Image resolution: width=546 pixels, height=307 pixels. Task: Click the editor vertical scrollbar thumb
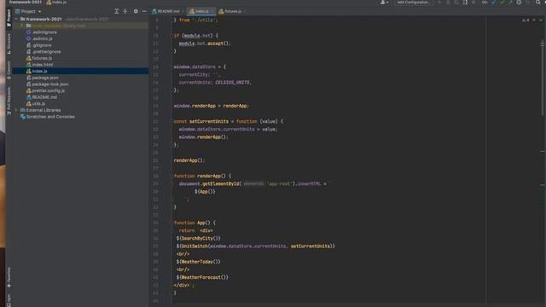pos(543,78)
